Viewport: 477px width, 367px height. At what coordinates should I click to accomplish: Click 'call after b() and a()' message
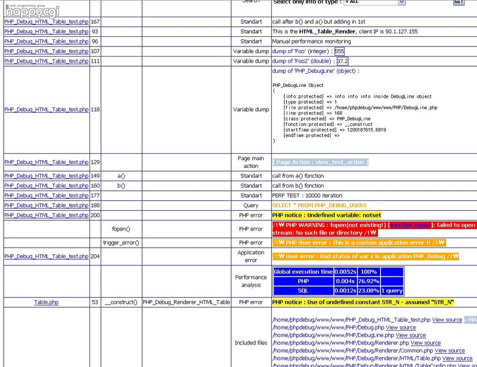[x=318, y=22]
